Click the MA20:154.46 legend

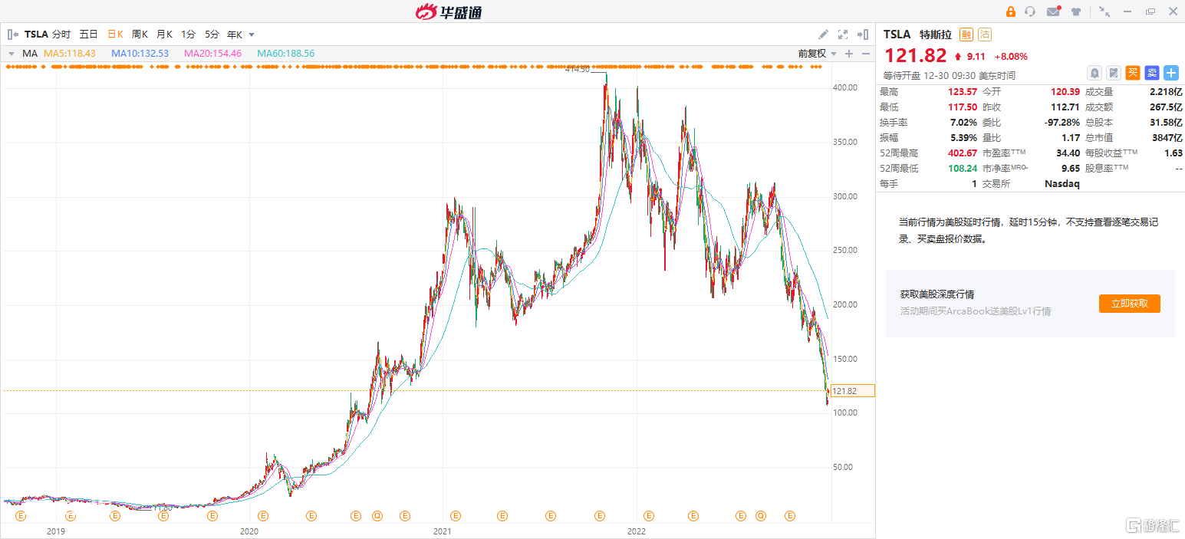(212, 54)
